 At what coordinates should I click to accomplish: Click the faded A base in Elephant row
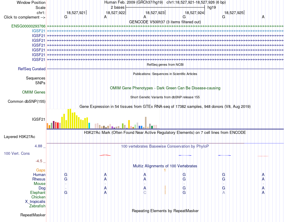224,192
